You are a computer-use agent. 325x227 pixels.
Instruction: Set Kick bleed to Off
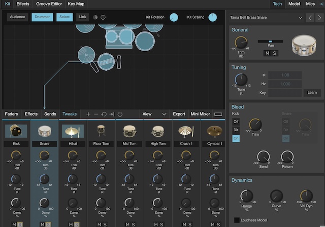(236, 122)
